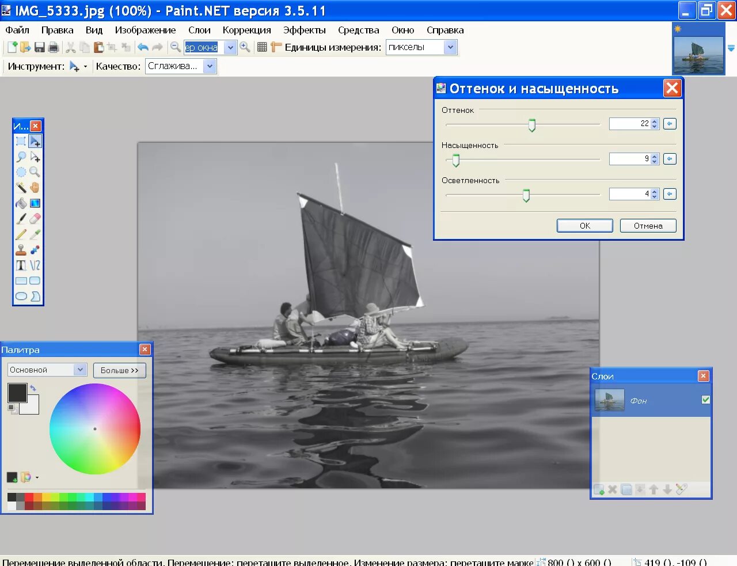Select the Zoom magnifier tool in Tools panel
Screen dimensions: 737x566
coord(35,172)
